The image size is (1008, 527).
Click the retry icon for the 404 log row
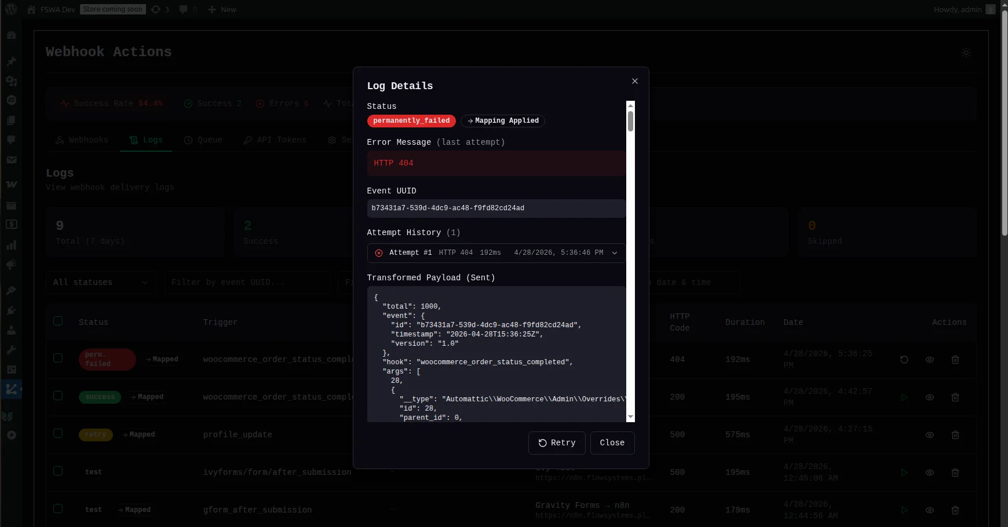[904, 360]
